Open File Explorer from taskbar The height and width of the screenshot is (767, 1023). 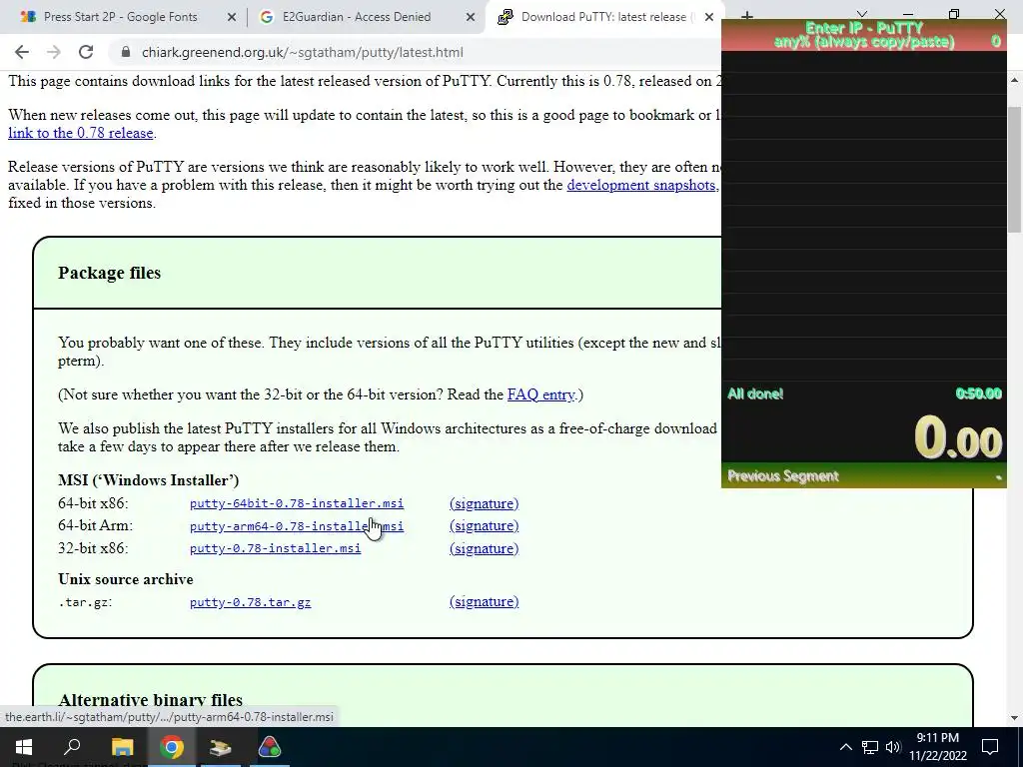coord(122,747)
